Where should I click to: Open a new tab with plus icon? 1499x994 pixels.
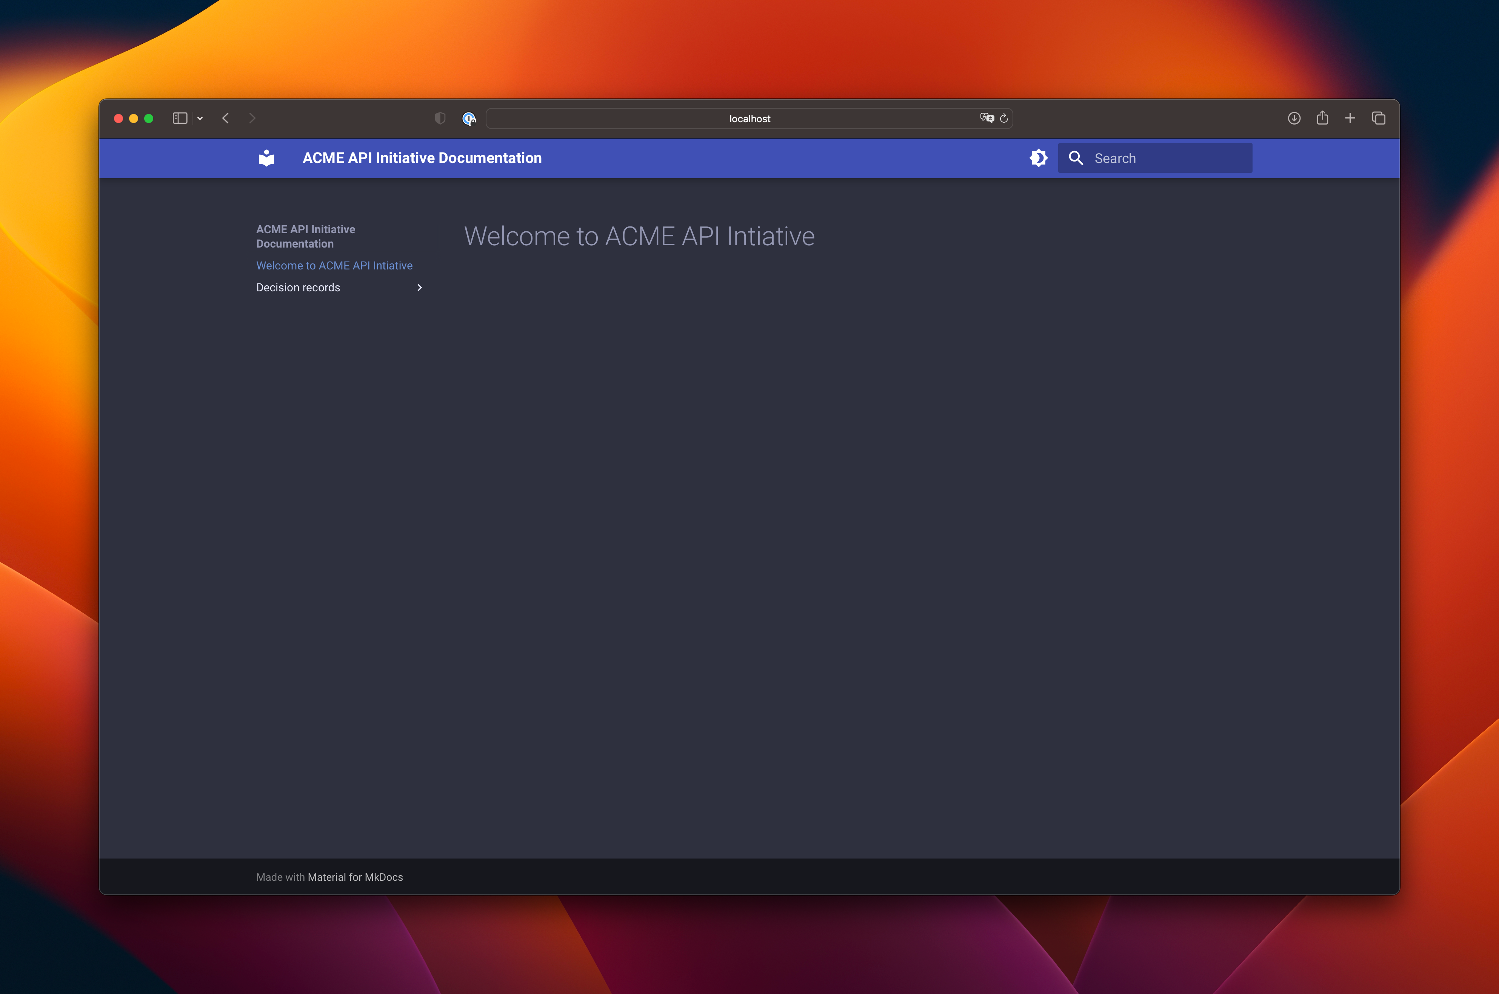1350,118
